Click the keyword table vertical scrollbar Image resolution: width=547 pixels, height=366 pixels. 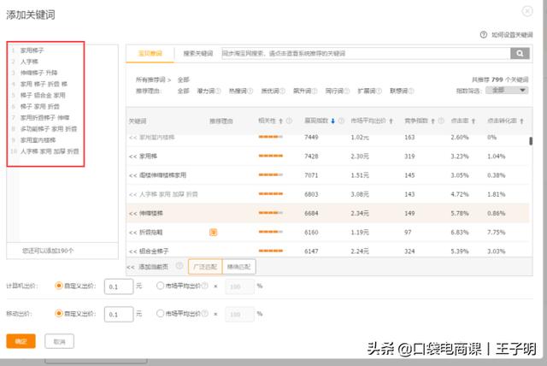tap(531, 142)
